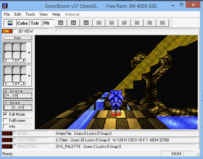Tick the checkbox beside CUBE

click(15, 133)
